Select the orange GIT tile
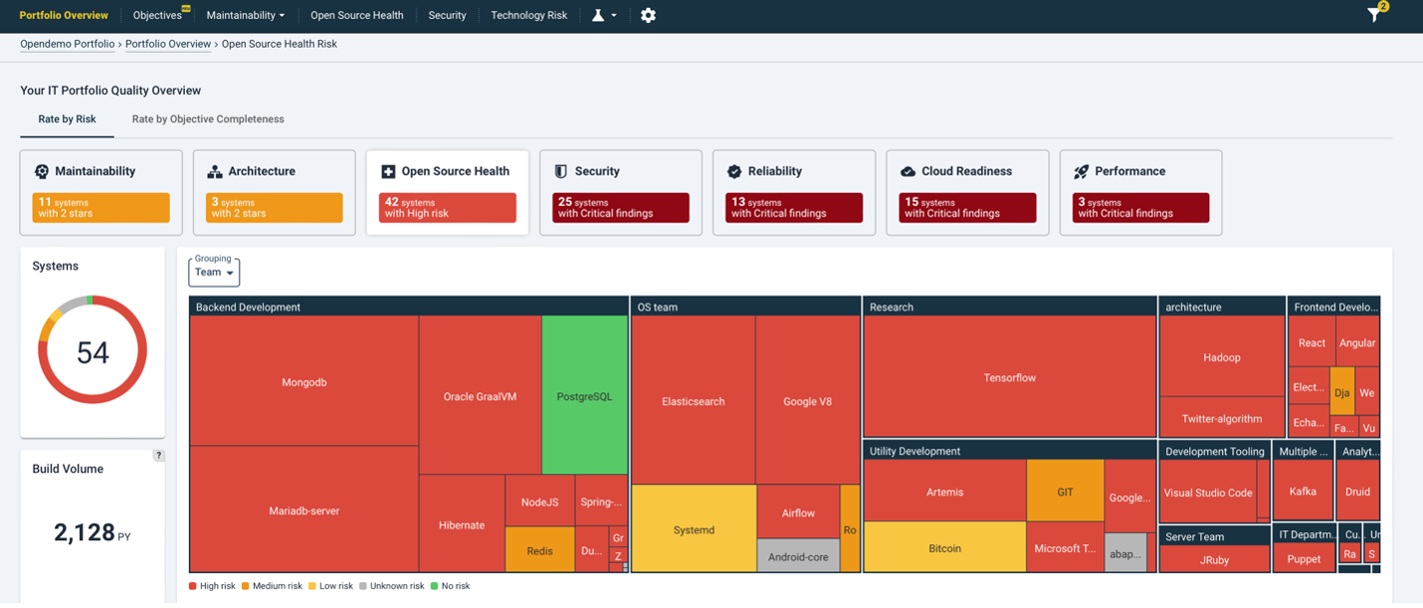 (x=1065, y=492)
